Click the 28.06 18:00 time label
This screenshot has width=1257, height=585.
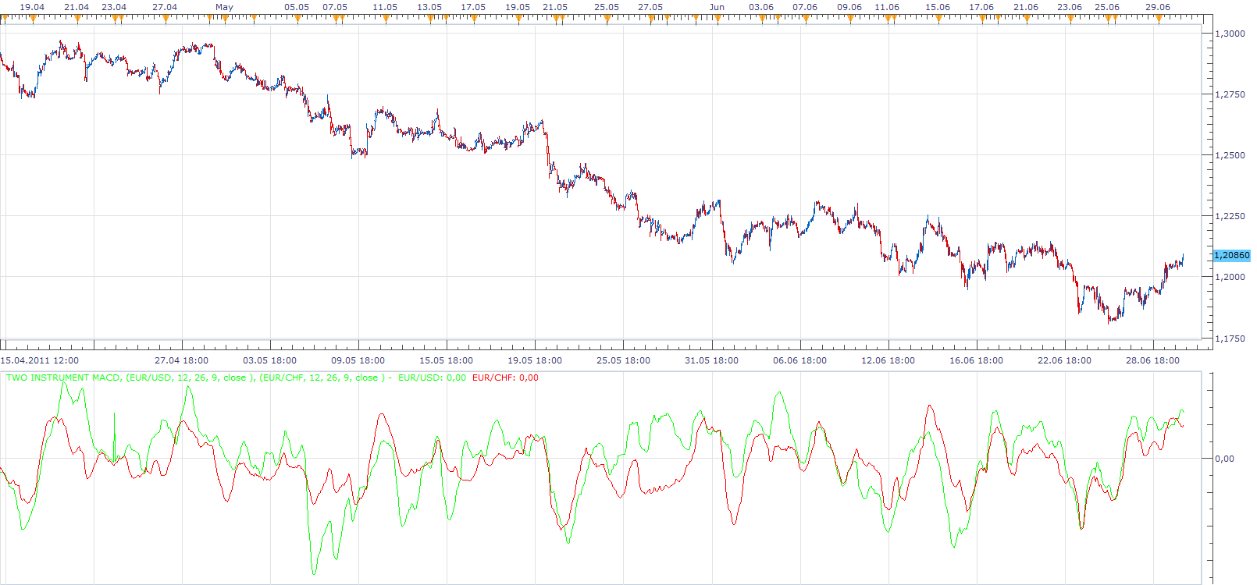tap(1152, 360)
